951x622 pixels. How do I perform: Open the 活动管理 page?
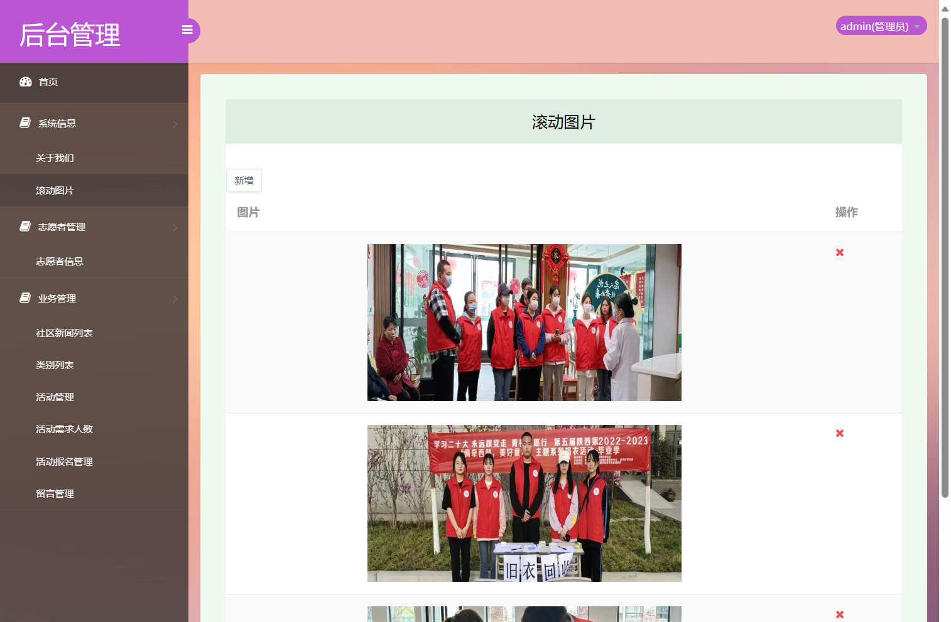[x=55, y=397]
